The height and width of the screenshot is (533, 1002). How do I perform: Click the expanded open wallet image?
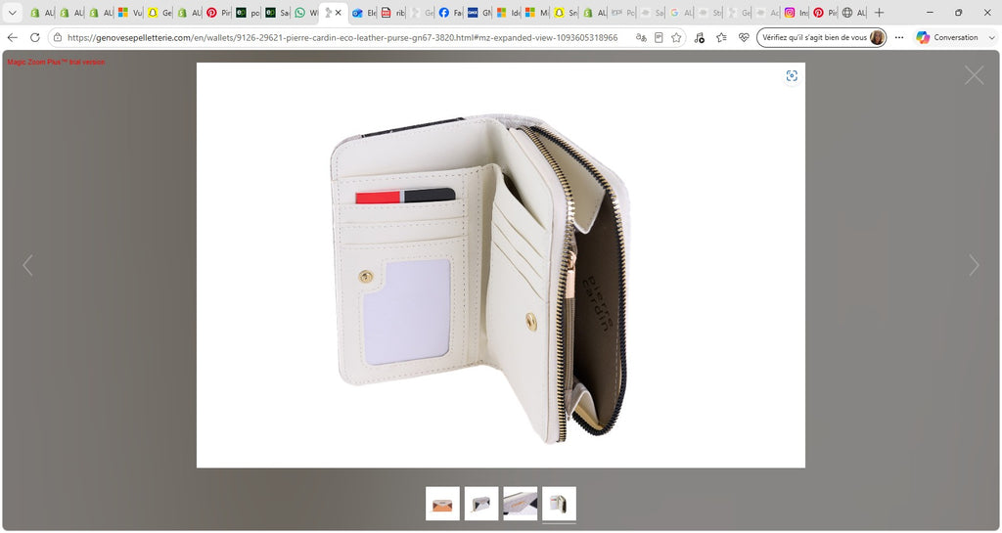coord(500,265)
